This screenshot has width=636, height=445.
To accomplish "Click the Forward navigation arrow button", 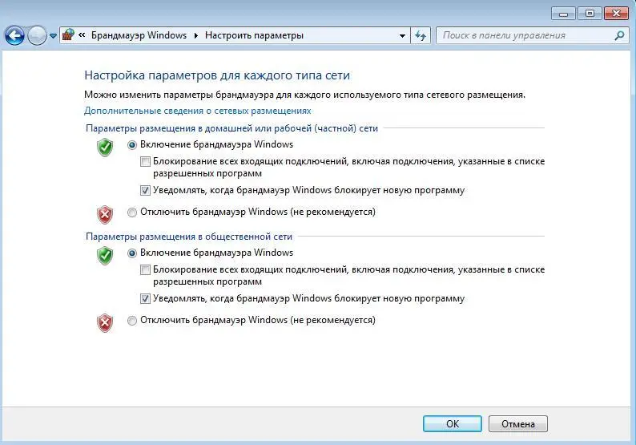I will 37,35.
